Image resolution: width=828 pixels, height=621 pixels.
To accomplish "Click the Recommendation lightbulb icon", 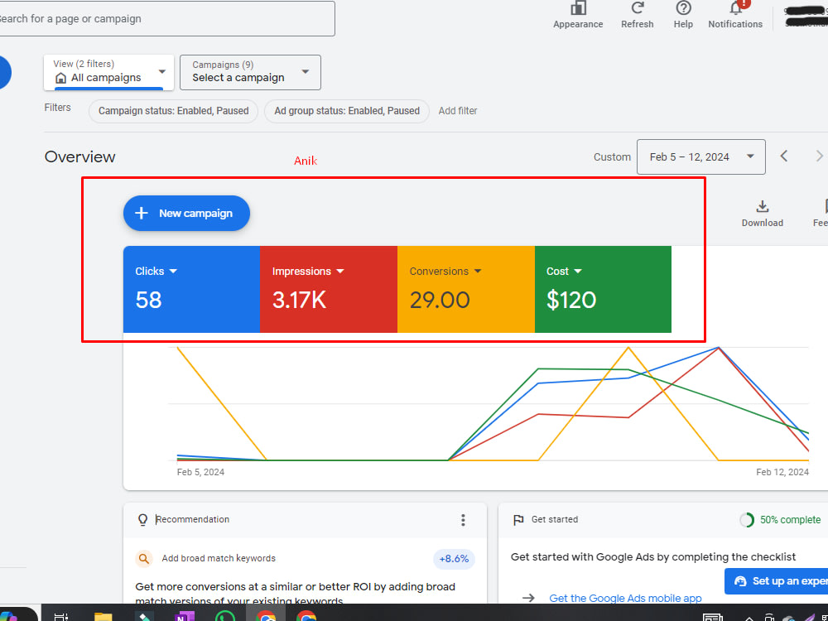I will pyautogui.click(x=142, y=520).
